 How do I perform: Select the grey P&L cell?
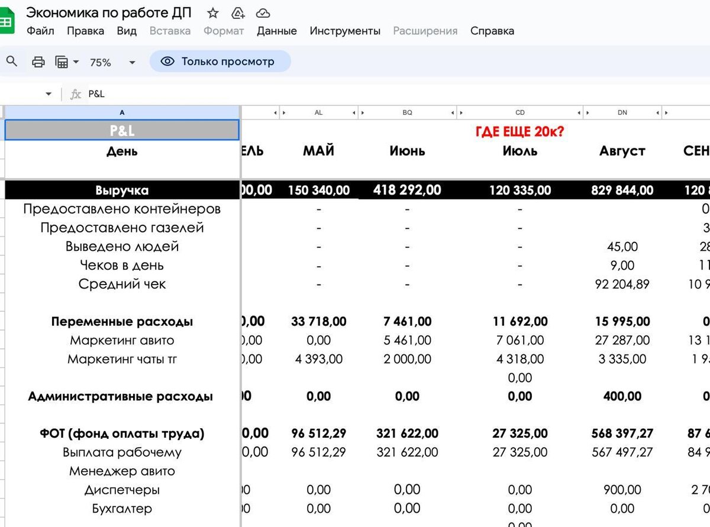coord(122,130)
